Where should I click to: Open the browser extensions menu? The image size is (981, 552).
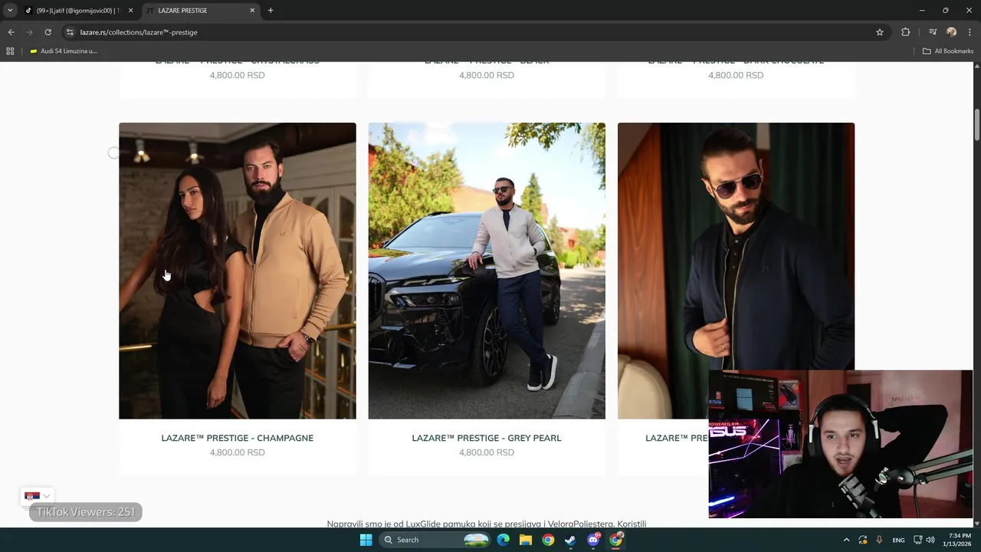[x=905, y=32]
